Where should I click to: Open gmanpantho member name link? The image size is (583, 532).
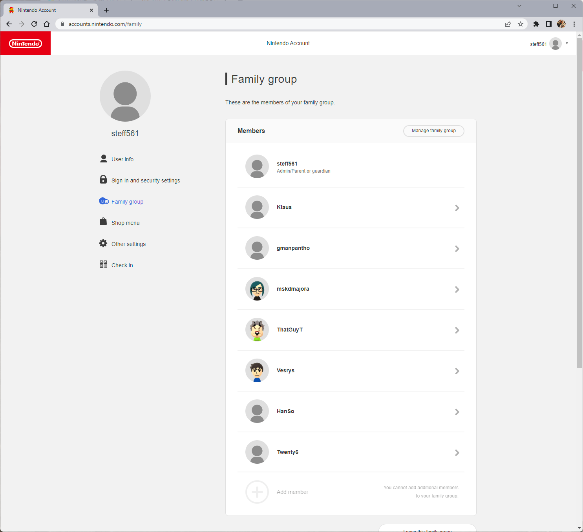point(293,248)
